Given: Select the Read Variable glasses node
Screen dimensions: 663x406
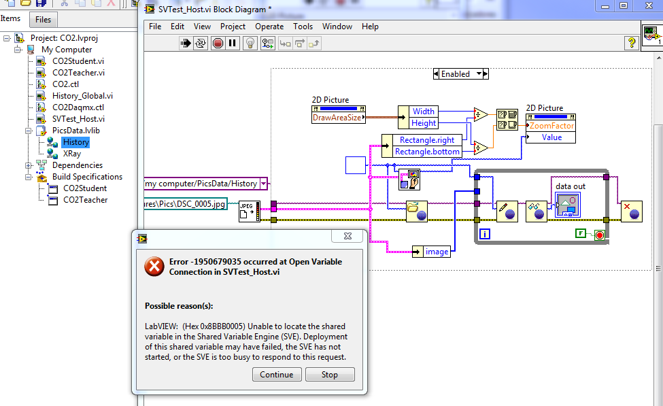Looking at the screenshot, I should click(536, 212).
